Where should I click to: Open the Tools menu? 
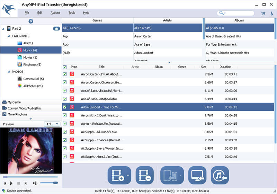pos(72,13)
